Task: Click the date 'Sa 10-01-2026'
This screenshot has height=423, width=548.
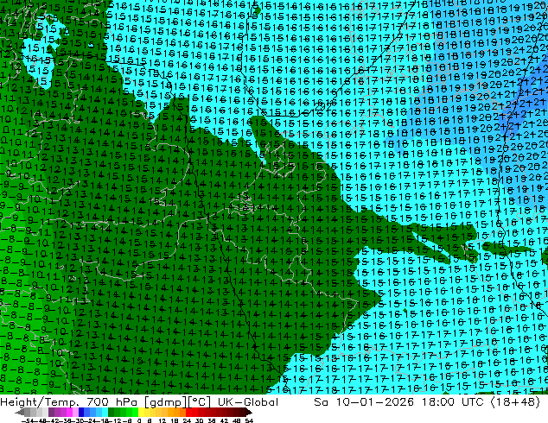Action: point(364,402)
